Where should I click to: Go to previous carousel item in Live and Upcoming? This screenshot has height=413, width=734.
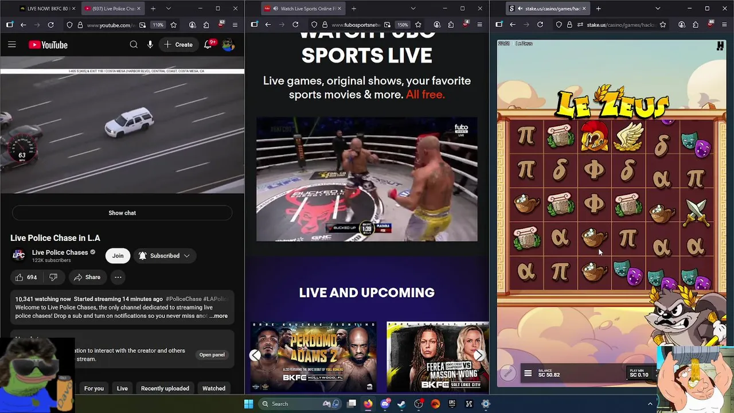255,356
